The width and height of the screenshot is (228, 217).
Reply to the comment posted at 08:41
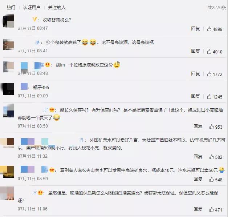coord(195,51)
